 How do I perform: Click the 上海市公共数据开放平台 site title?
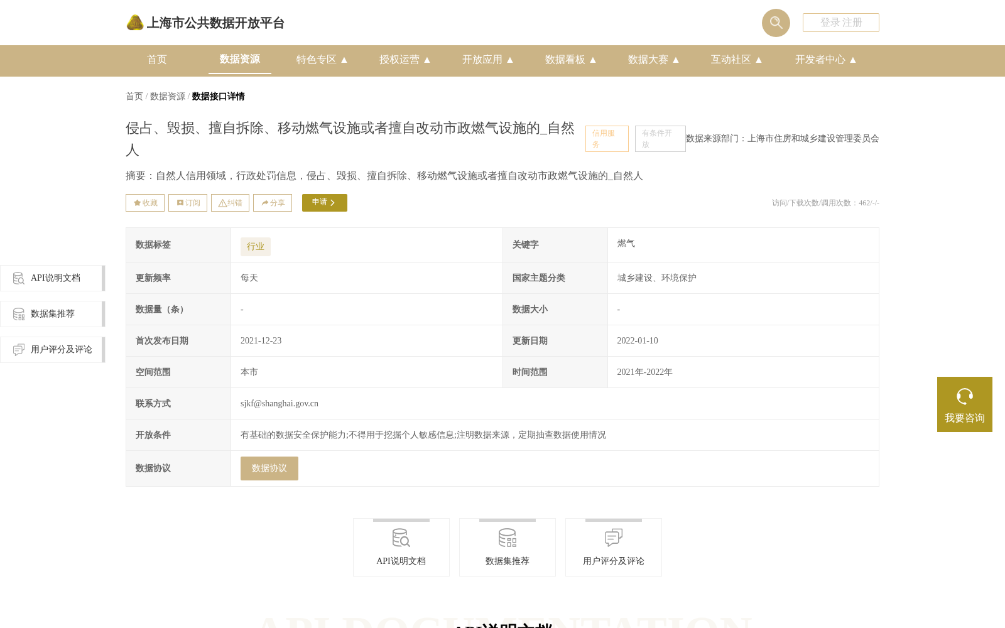click(215, 23)
